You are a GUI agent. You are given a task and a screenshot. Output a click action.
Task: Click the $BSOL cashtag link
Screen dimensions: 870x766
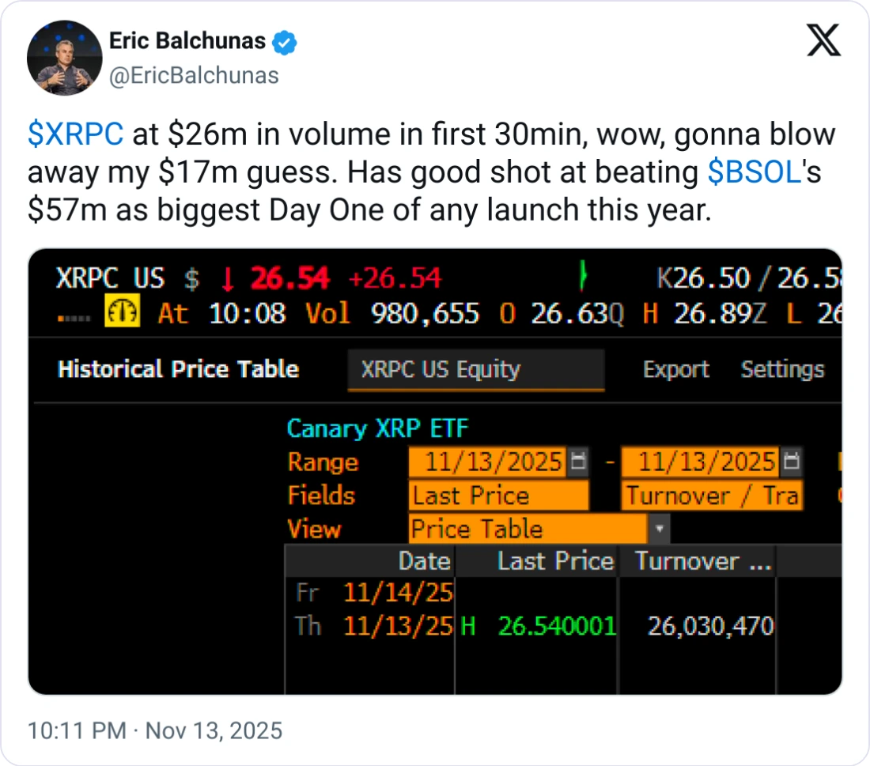755,173
